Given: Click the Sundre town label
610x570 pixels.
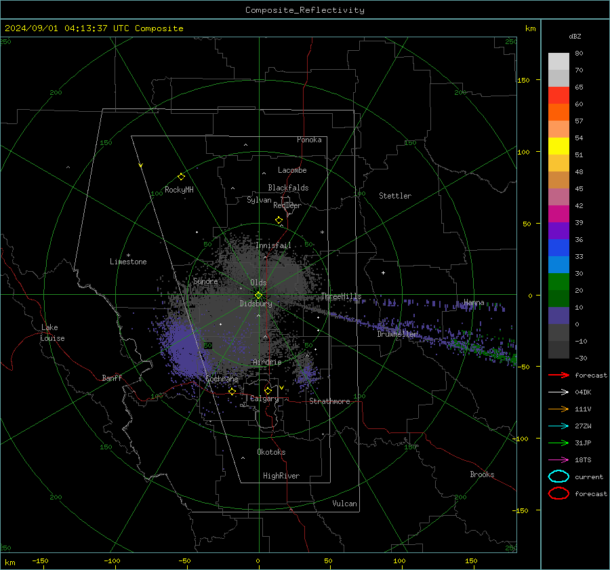Looking at the screenshot, I should click(205, 281).
